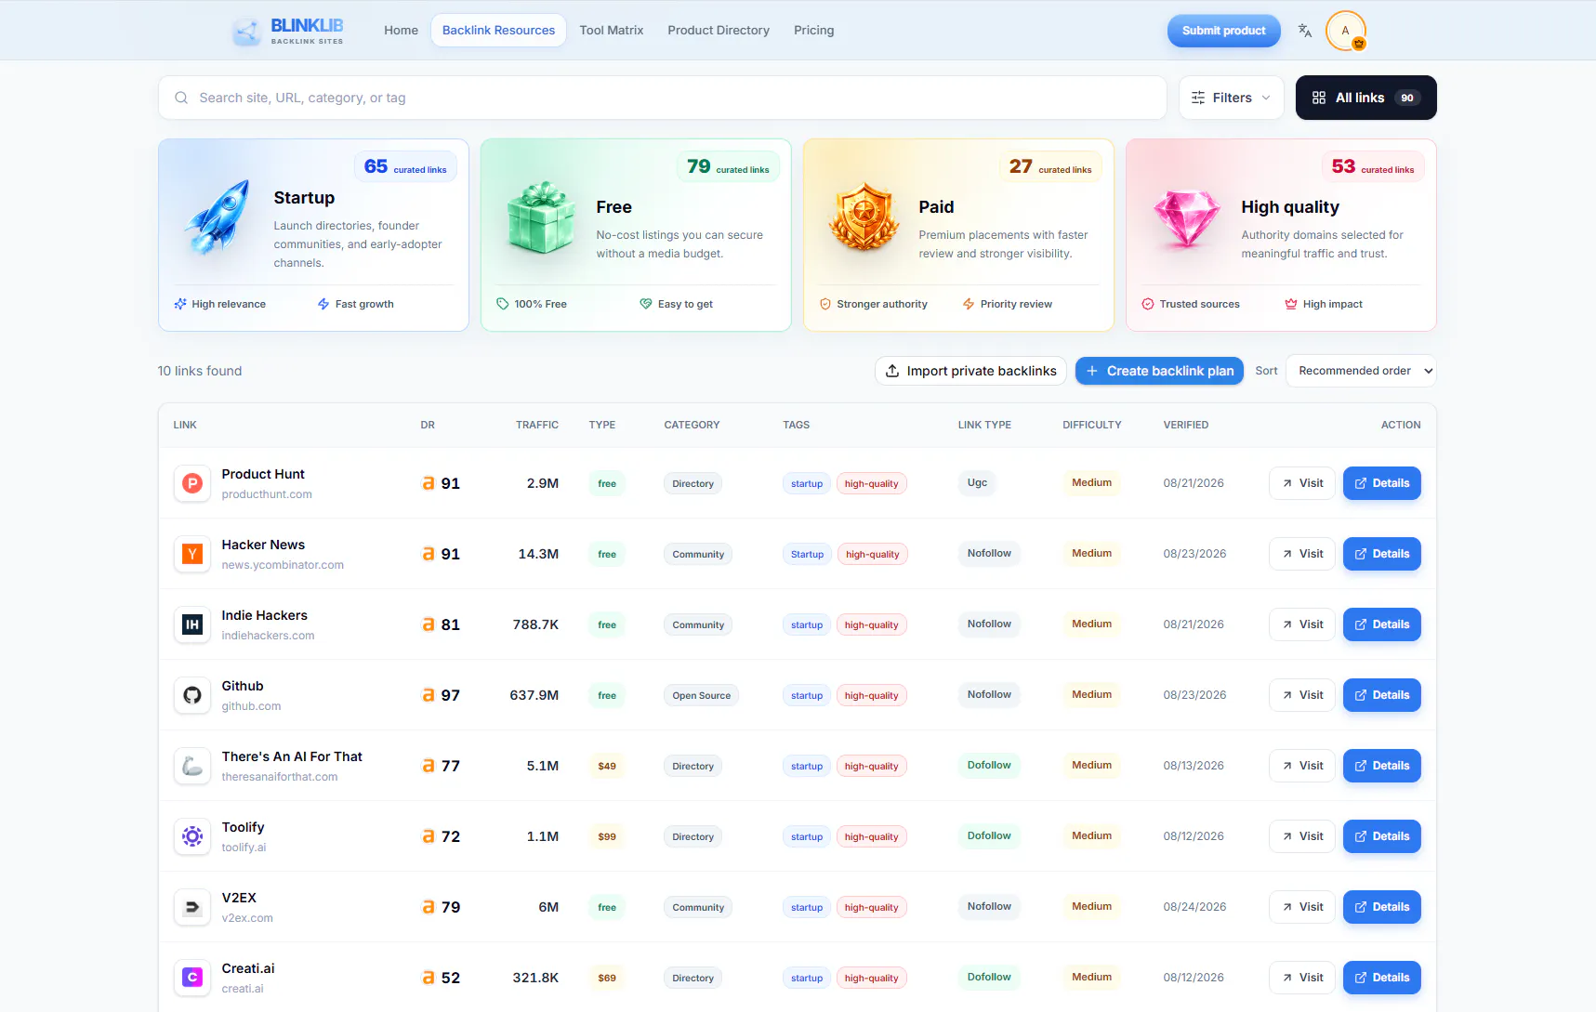Click the Ahrefs DR icon for Github
1596x1012 pixels.
[x=429, y=695]
